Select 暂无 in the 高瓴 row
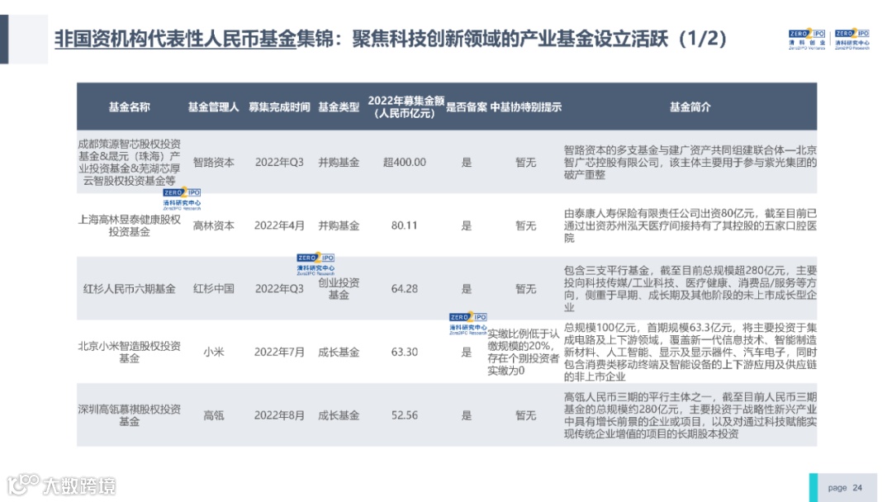Viewport: 892px width, 502px height. click(x=525, y=415)
